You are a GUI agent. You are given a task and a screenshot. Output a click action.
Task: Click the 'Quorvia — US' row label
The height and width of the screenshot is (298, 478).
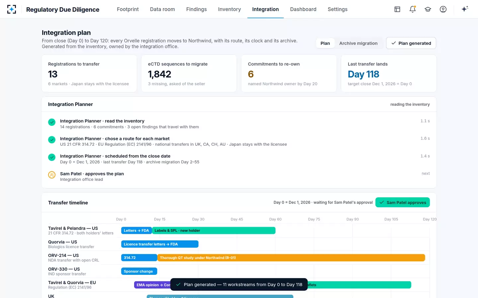tap(62, 242)
